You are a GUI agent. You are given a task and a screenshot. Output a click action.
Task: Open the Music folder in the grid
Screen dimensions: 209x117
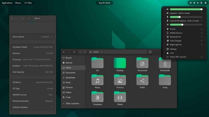coord(97,80)
